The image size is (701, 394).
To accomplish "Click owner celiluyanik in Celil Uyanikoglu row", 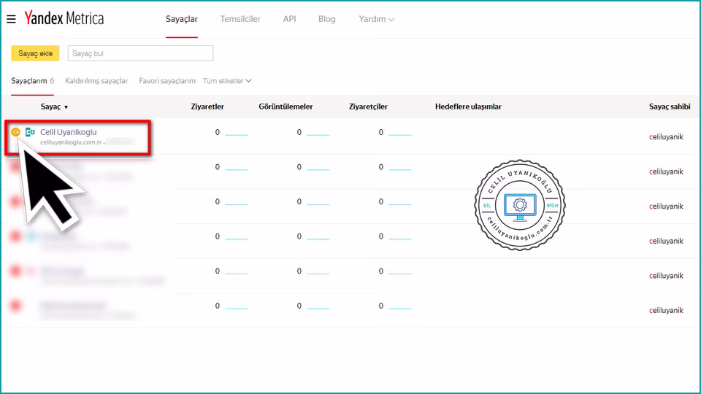I will coord(666,137).
